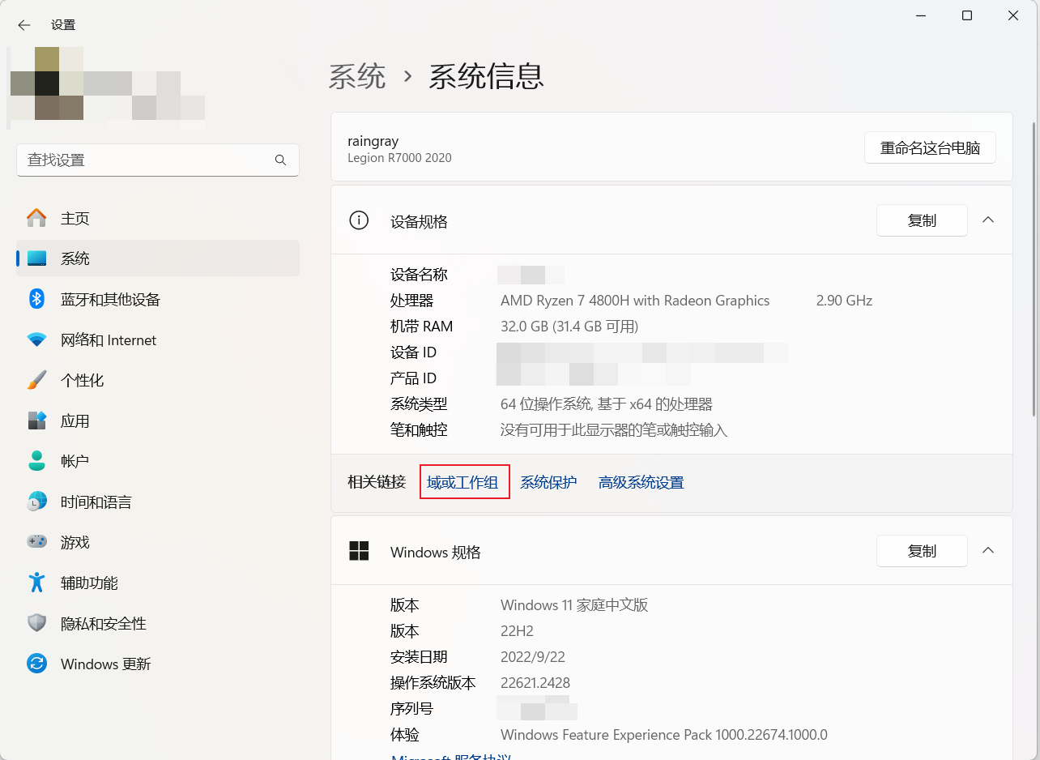Collapse the Windows 规格 section chevron

pyautogui.click(x=988, y=550)
